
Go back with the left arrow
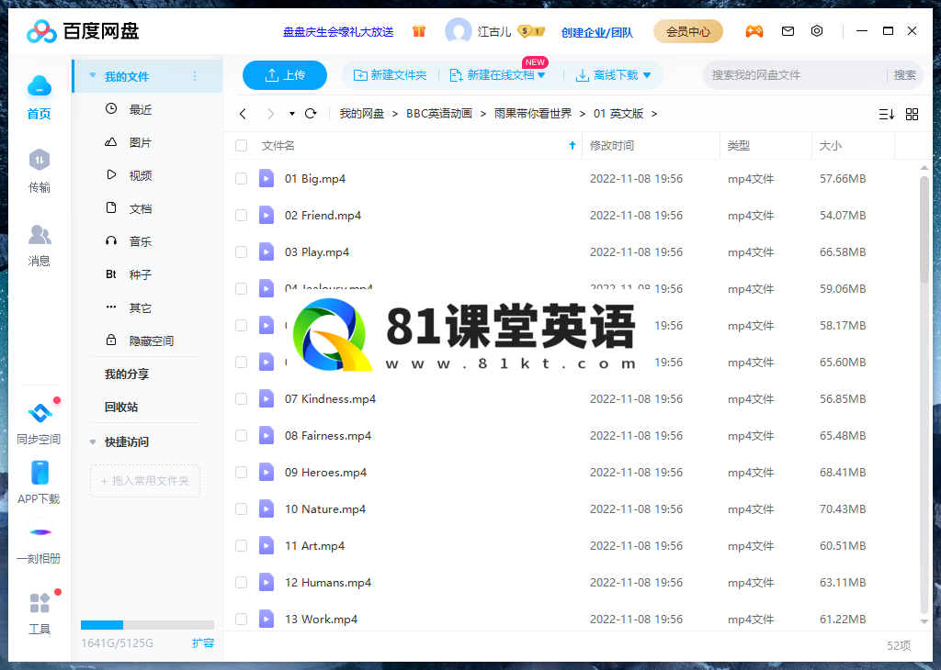pyautogui.click(x=243, y=113)
